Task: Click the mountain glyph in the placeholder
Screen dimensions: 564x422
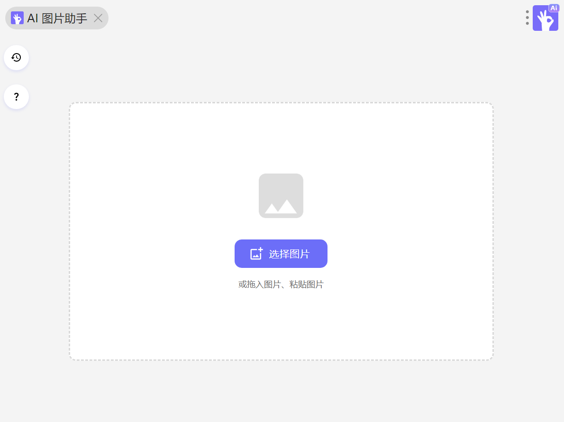Action: pos(281,207)
